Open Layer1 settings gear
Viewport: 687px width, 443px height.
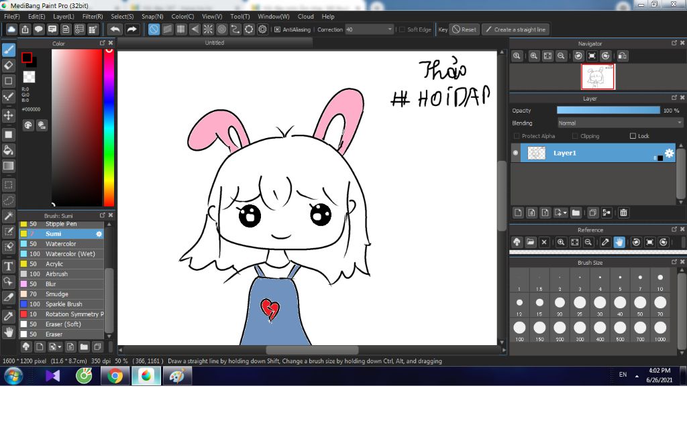(669, 153)
